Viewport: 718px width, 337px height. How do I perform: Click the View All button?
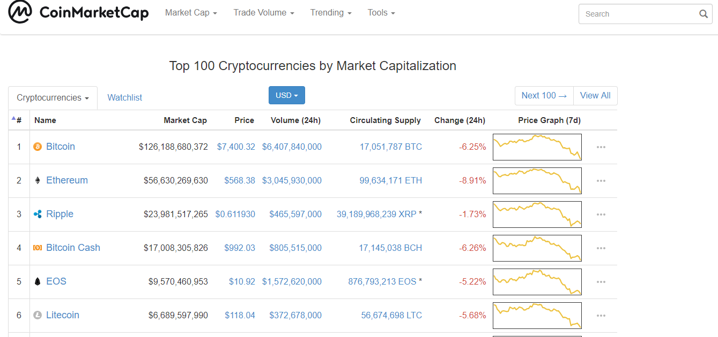[595, 96]
